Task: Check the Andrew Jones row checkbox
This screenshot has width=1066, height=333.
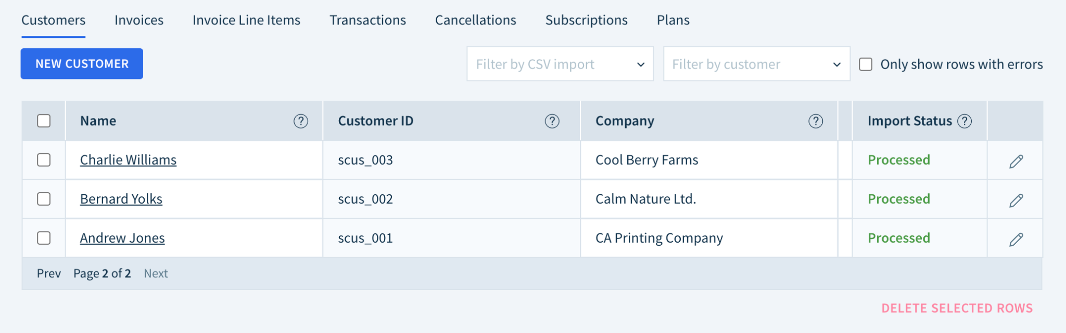Action: pyautogui.click(x=44, y=238)
